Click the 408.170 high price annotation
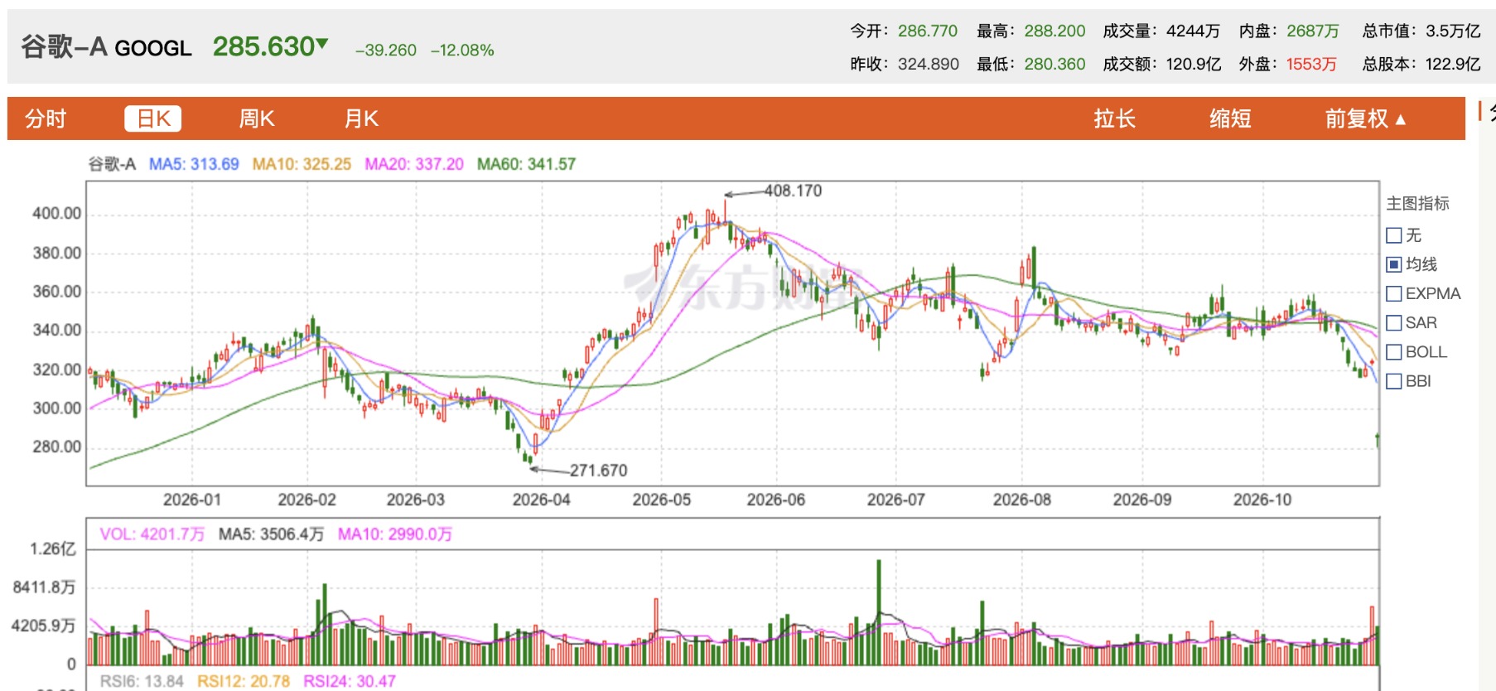Image resolution: width=1496 pixels, height=691 pixels. tap(793, 191)
